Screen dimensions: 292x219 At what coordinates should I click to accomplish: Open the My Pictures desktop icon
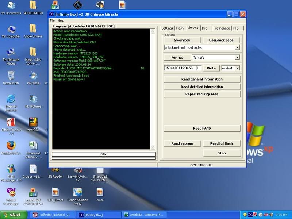pos(33,101)
